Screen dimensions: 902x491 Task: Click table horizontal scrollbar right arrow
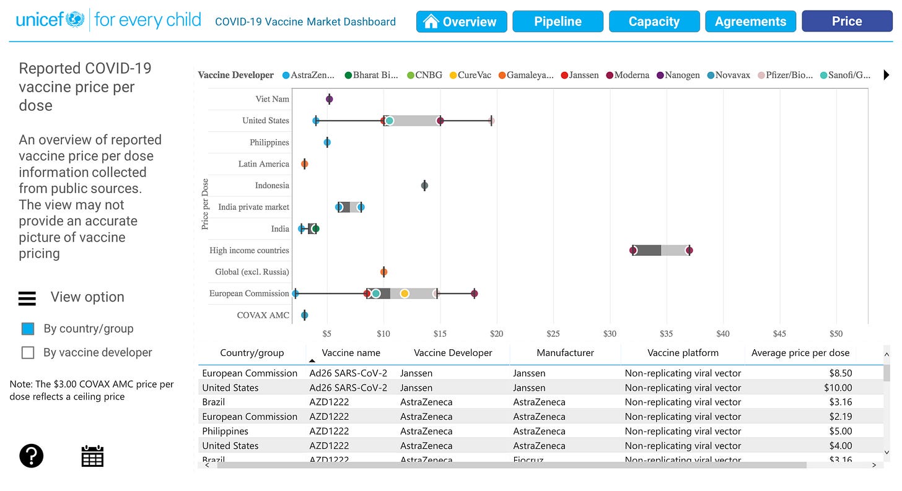click(874, 465)
